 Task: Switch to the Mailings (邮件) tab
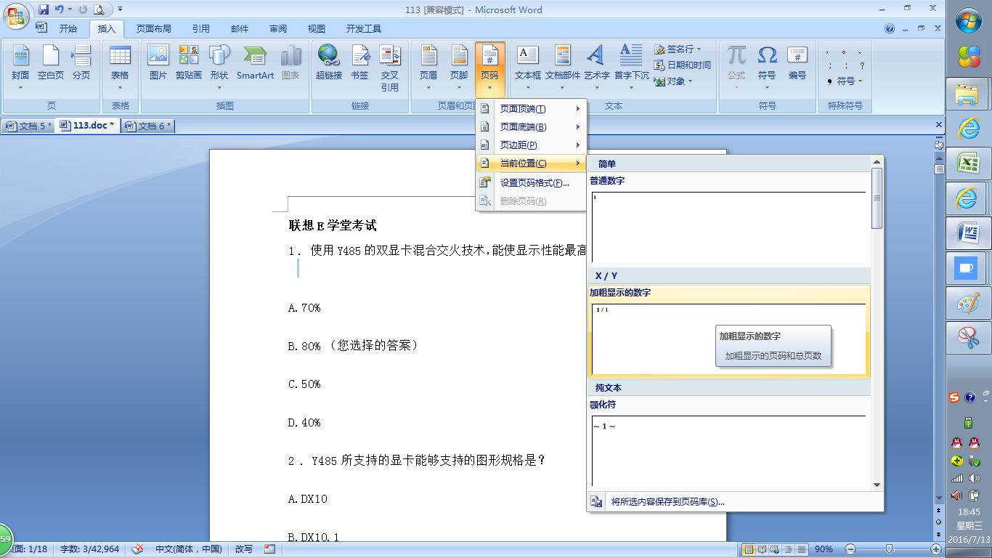tap(240, 29)
